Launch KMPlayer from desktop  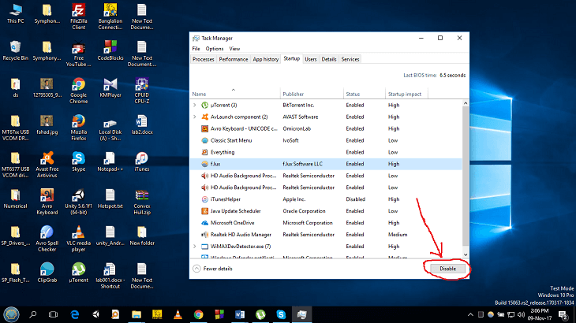tap(110, 85)
